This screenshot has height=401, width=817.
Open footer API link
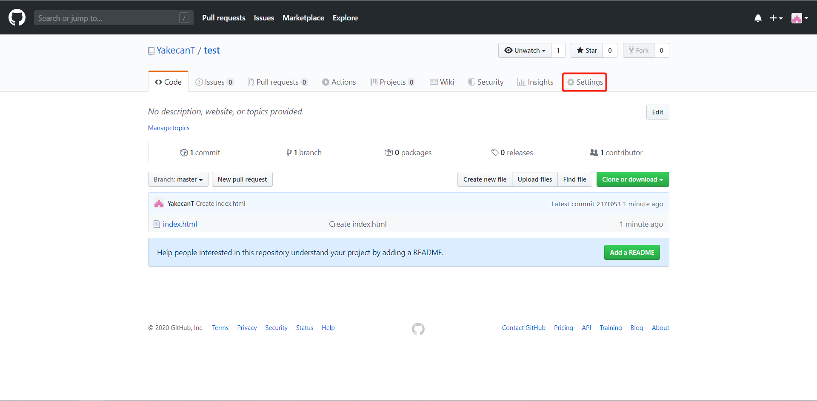pos(586,328)
